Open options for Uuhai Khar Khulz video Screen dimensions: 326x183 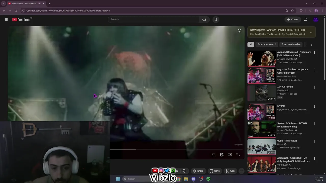pyautogui.click(x=314, y=141)
